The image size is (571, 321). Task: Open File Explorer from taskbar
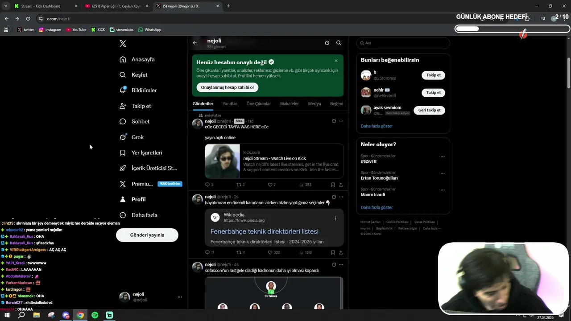click(37, 315)
